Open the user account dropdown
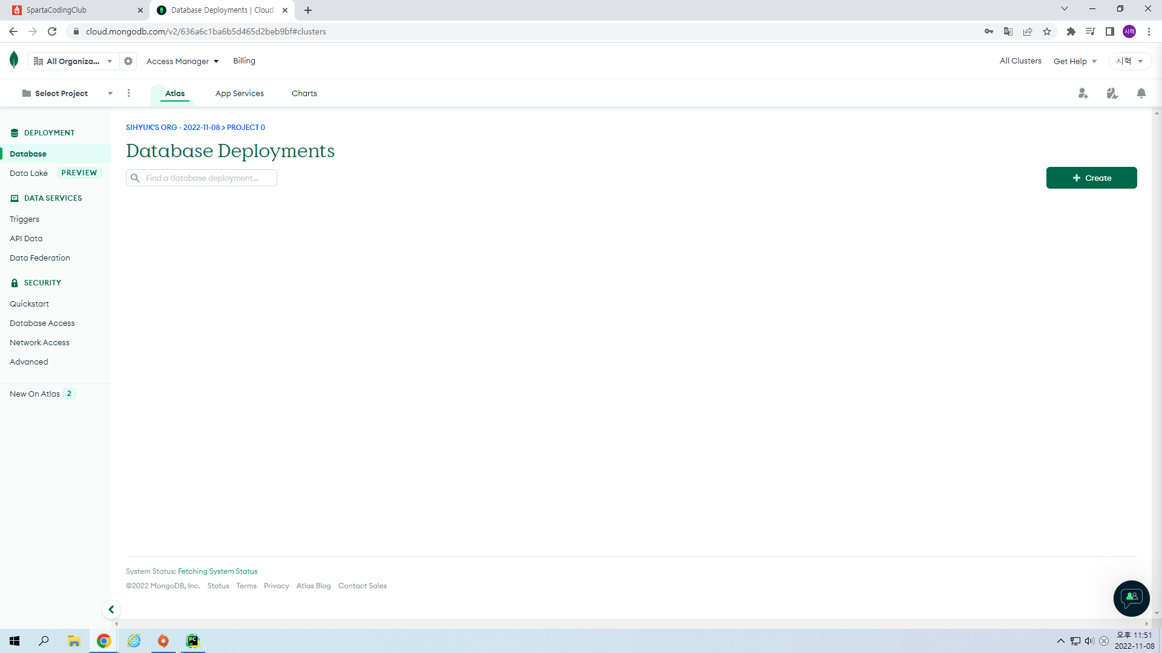The height and width of the screenshot is (653, 1162). click(1130, 61)
